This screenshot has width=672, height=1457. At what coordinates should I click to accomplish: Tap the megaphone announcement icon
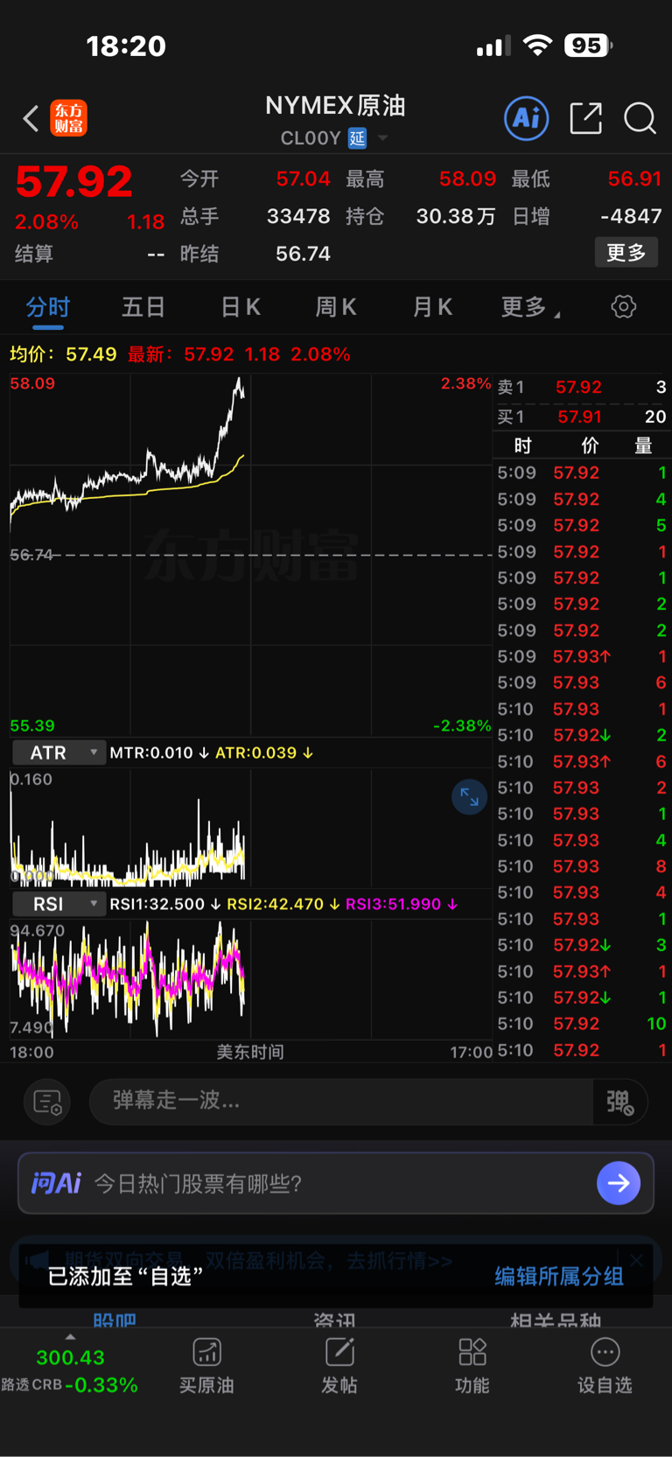(38, 1260)
